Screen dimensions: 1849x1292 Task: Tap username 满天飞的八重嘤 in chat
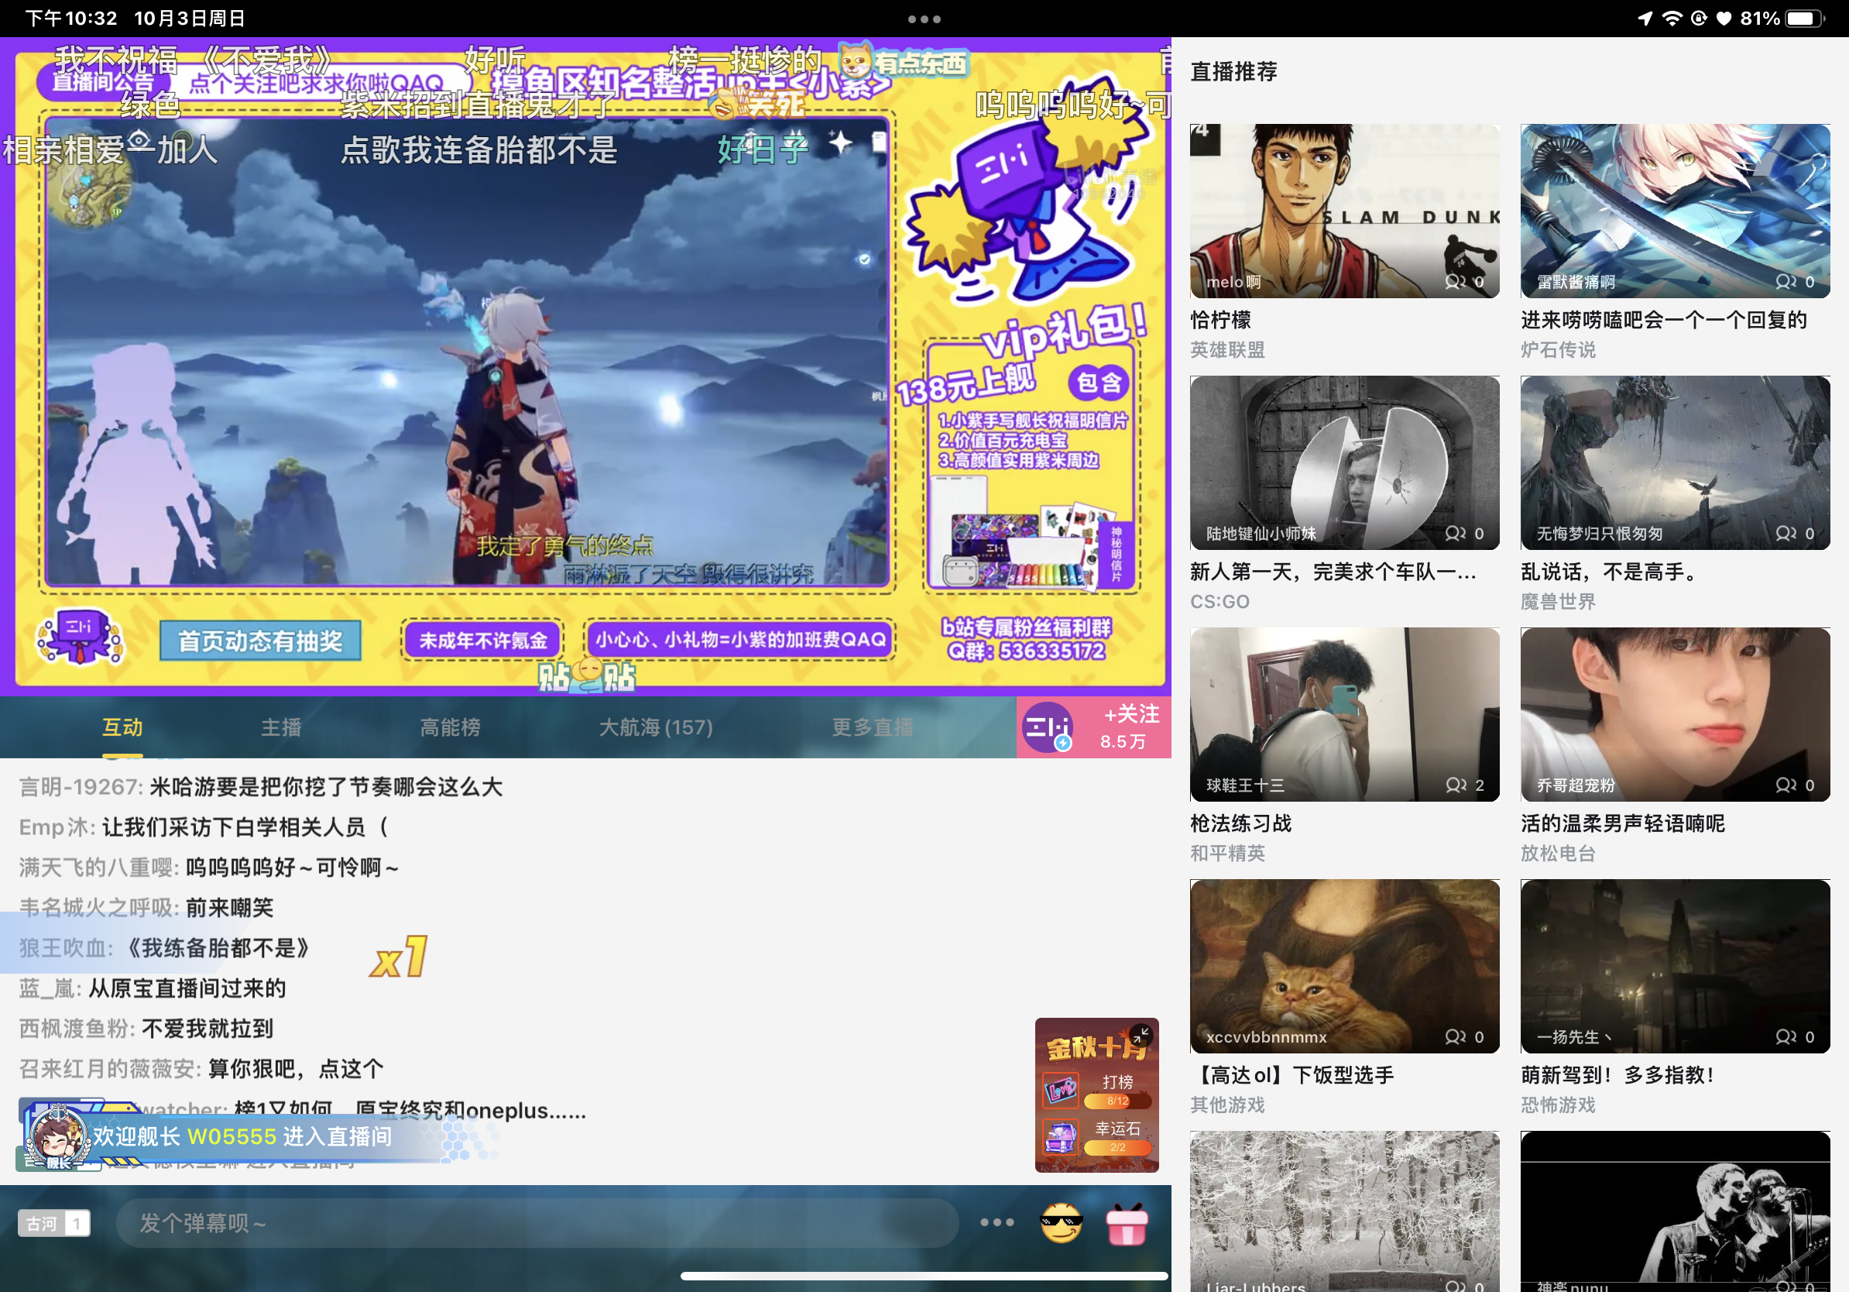pyautogui.click(x=100, y=868)
